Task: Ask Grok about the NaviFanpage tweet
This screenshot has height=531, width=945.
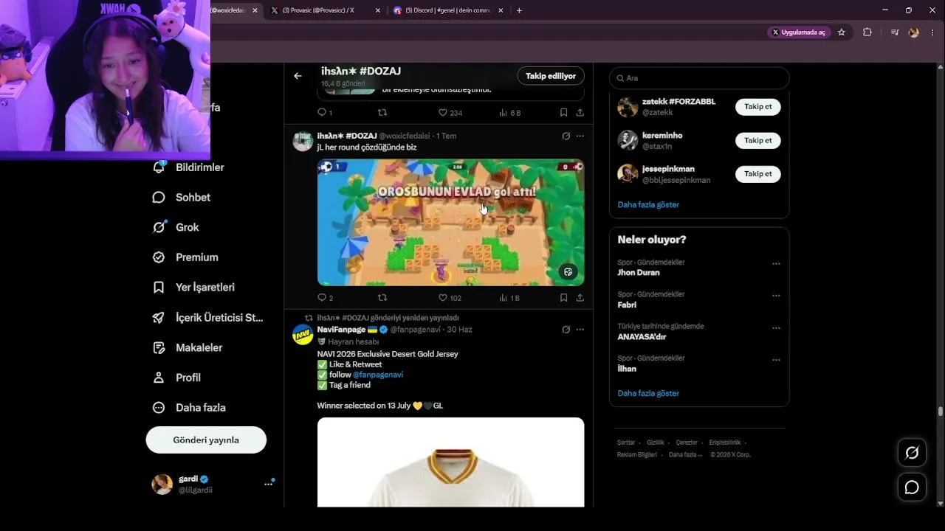Action: [x=566, y=330]
